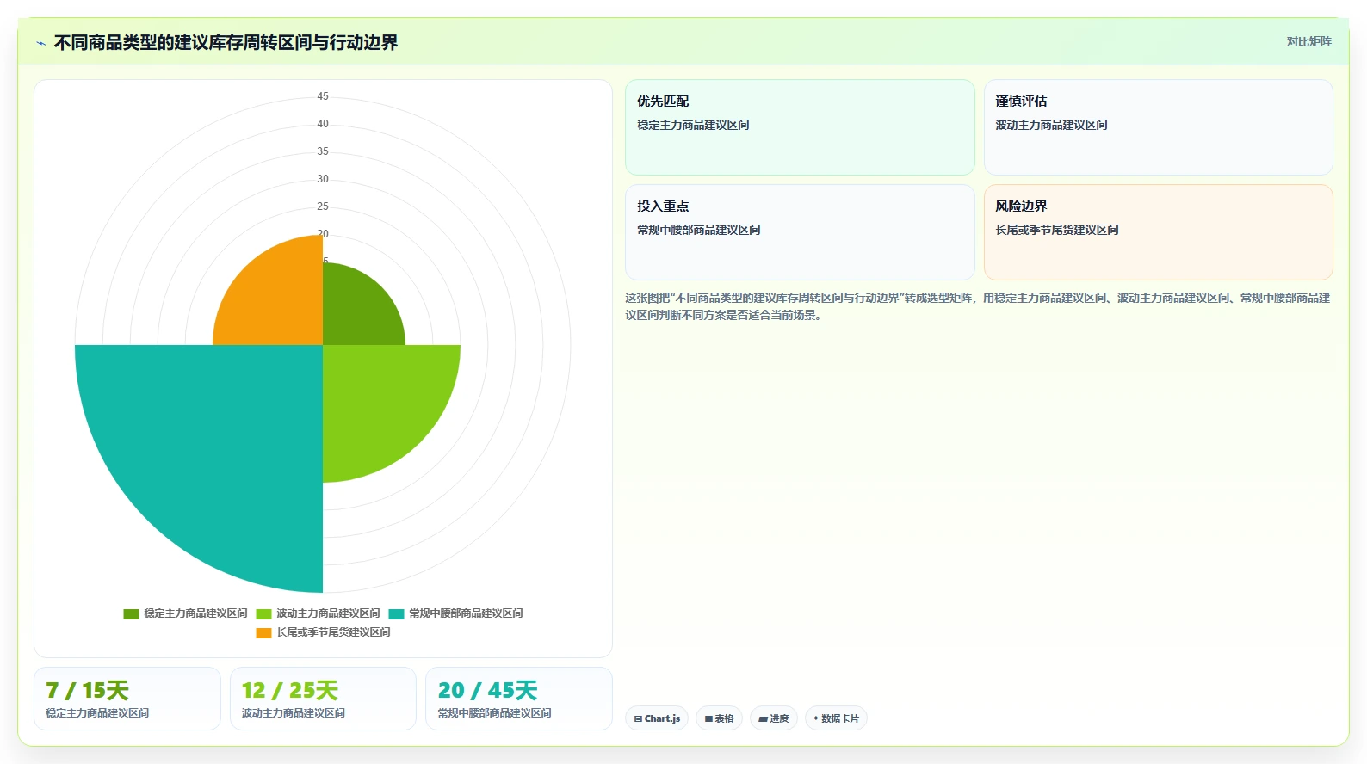
Task: Toggle the 长尾或季节尾货建议区间 legend swatch
Action: [x=263, y=633]
